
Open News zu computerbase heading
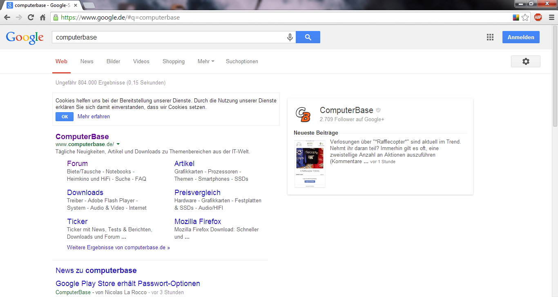point(96,270)
